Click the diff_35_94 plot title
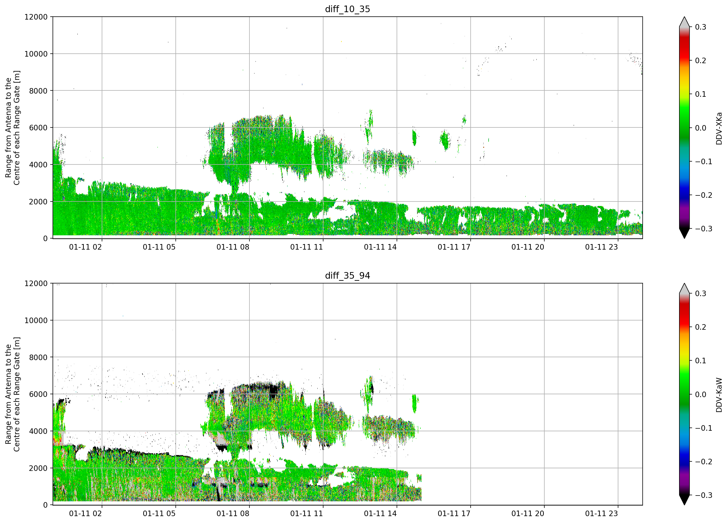Screen dimensions: 728x523 (x=348, y=276)
